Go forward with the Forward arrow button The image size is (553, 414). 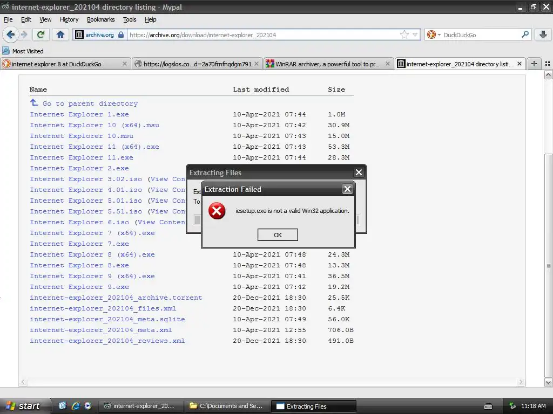pyautogui.click(x=24, y=34)
